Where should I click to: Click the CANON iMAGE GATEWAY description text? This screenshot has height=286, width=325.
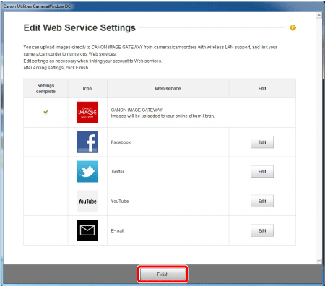click(x=163, y=116)
